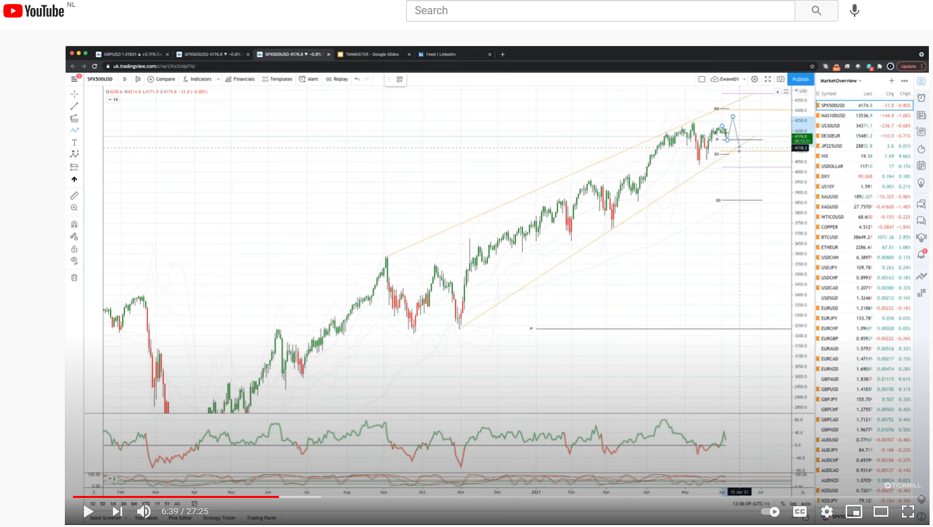This screenshot has height=527, width=933.
Task: Select the ruler measure tool
Action: tap(74, 195)
